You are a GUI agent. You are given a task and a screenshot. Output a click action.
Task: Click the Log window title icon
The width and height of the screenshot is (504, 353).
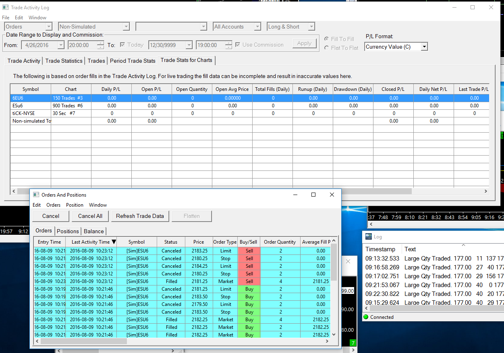(368, 237)
